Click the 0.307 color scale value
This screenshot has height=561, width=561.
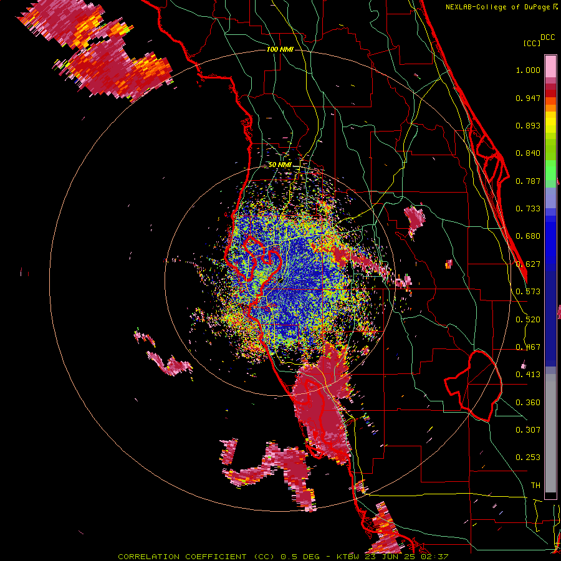coord(528,430)
